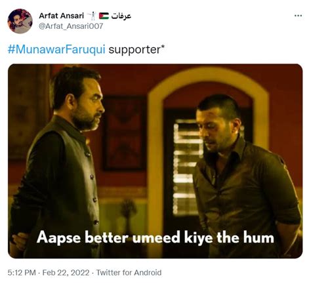Open the @Arfat_Ansari007 handle

[71, 26]
